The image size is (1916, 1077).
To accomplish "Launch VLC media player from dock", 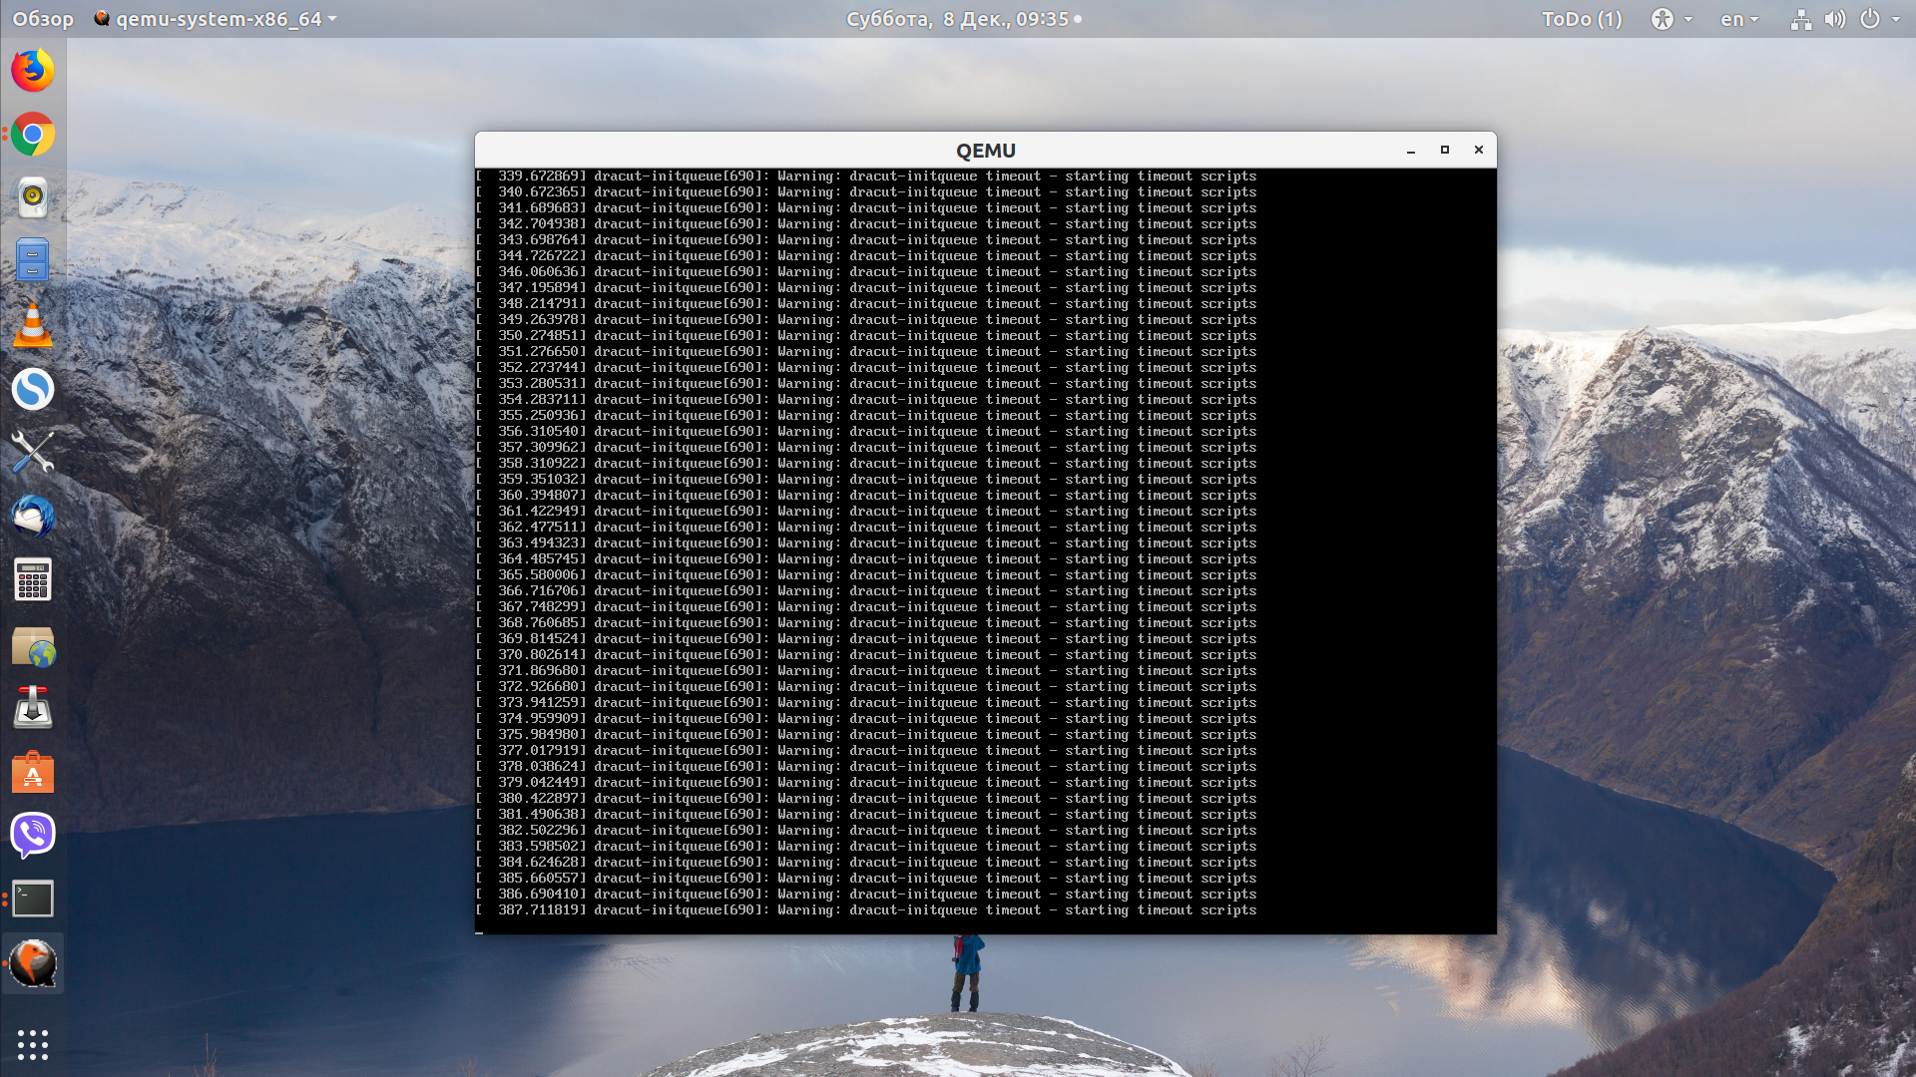I will pyautogui.click(x=33, y=325).
